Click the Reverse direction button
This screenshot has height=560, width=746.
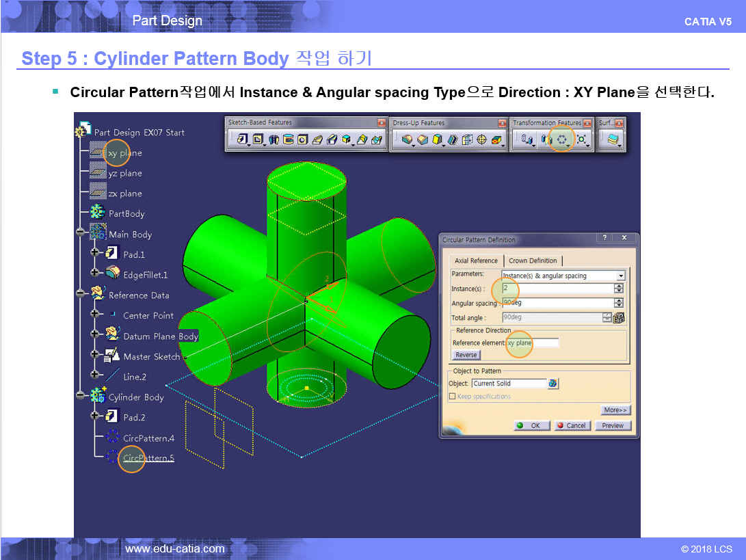466,355
